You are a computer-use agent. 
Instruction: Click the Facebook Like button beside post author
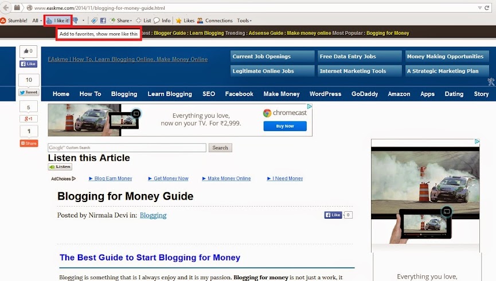click(x=333, y=215)
